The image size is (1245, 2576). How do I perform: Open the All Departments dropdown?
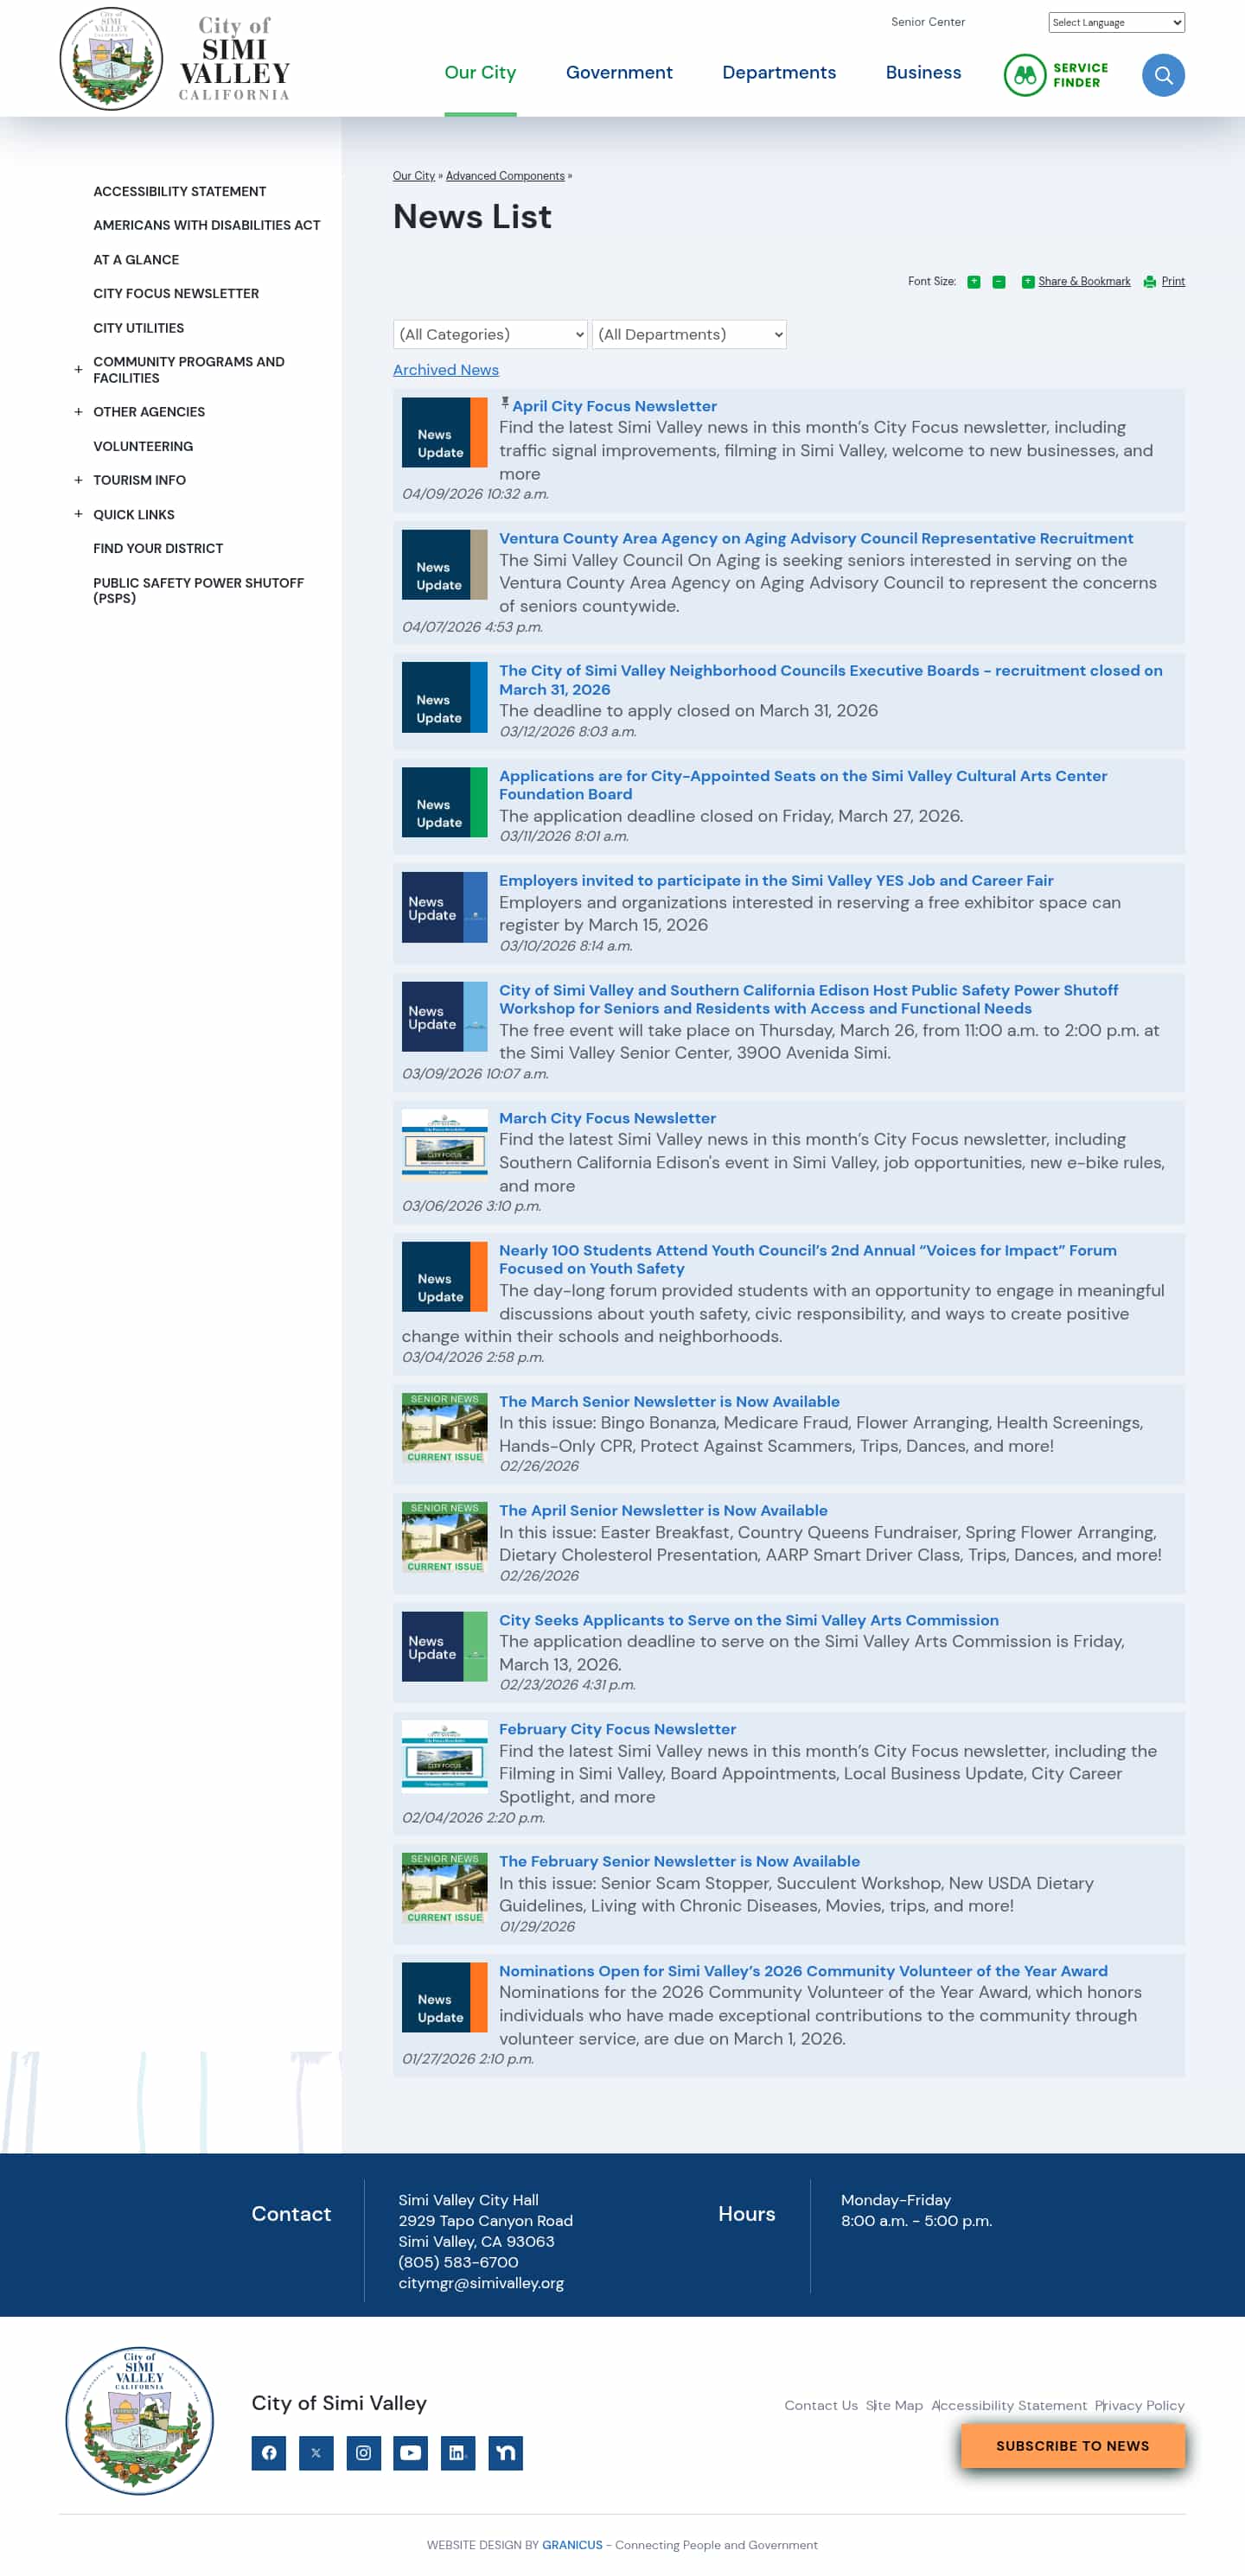pyautogui.click(x=690, y=334)
